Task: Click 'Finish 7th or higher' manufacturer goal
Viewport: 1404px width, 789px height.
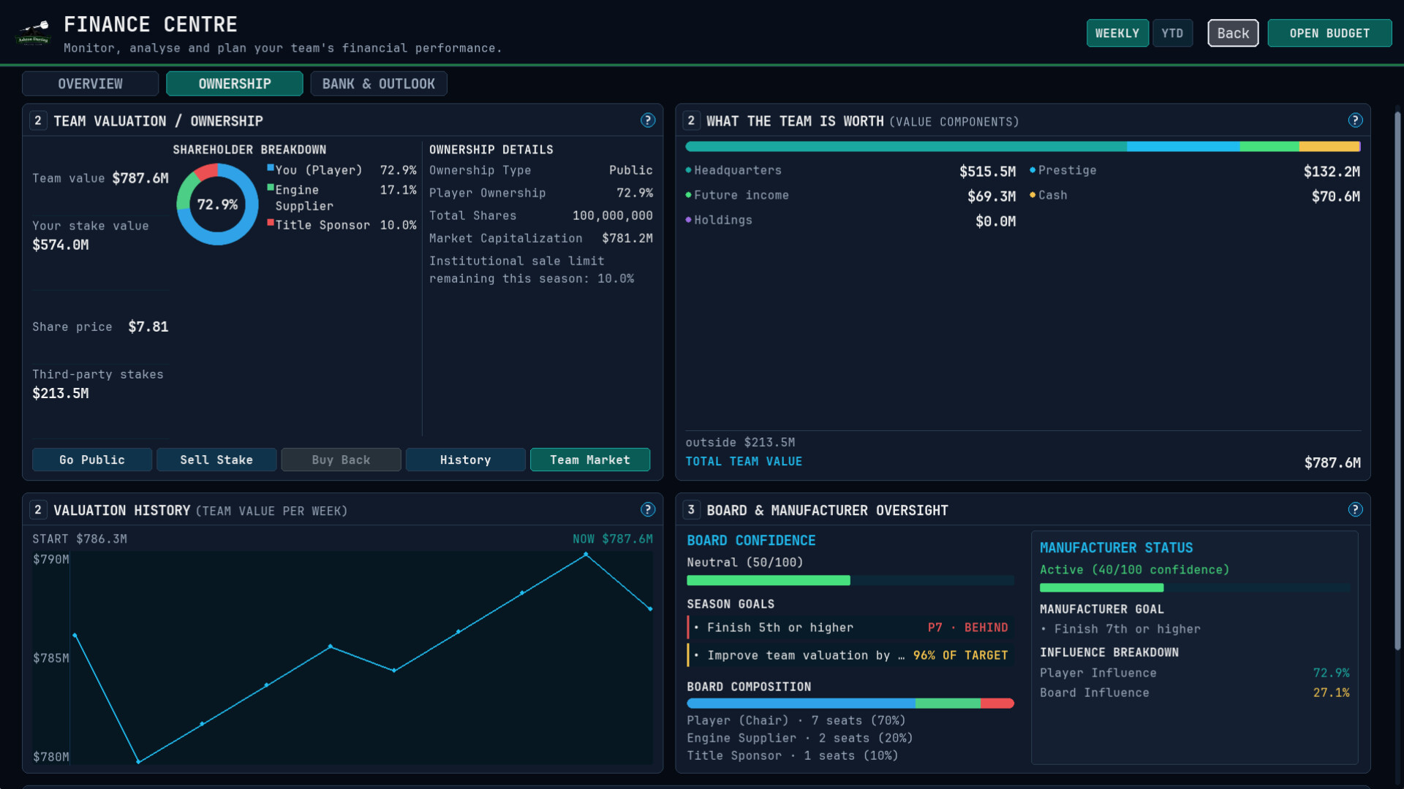Action: tap(1120, 629)
